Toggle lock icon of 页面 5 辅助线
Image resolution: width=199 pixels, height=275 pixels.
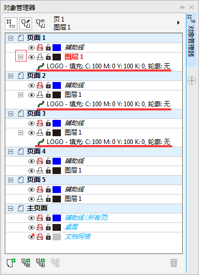tap(48, 190)
